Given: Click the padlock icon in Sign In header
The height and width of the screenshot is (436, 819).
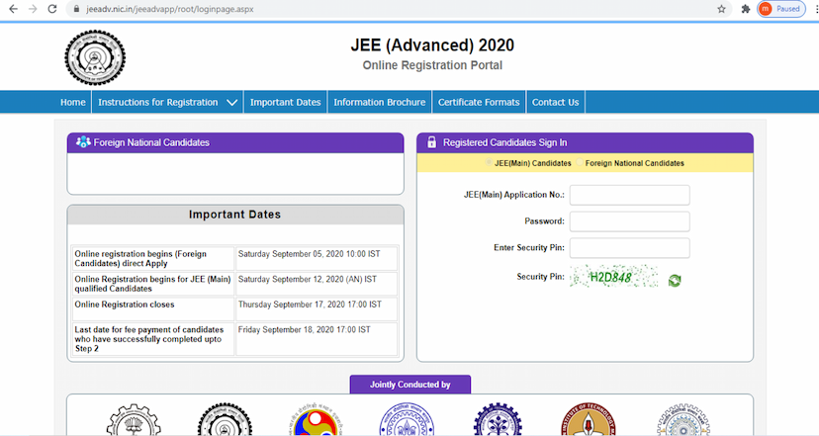Looking at the screenshot, I should [x=431, y=142].
